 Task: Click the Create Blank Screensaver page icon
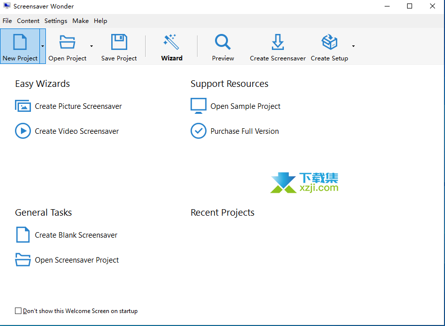tap(23, 235)
